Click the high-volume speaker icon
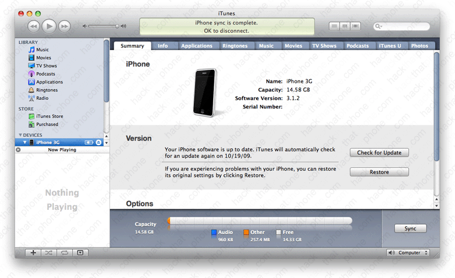 [123, 26]
